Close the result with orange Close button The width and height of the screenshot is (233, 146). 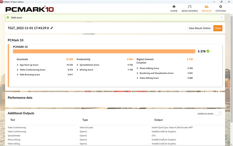point(218,28)
